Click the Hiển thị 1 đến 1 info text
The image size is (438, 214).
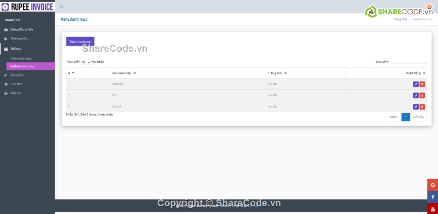[x=89, y=115]
